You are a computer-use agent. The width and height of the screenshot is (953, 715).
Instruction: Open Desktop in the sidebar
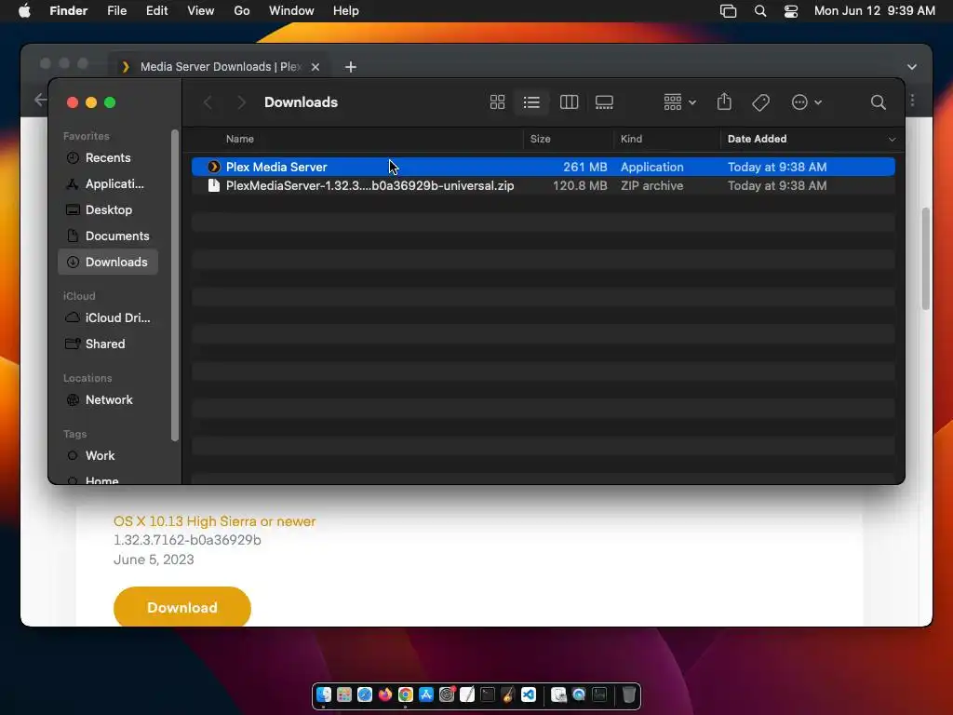click(x=108, y=209)
